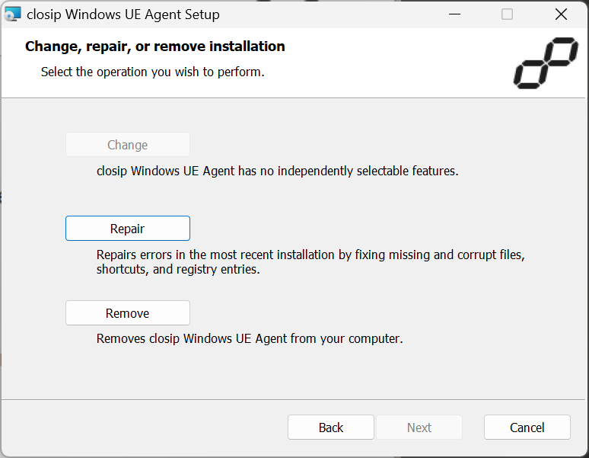Click the divider line above the Back button
Screen dimensions: 589x458
tap(294, 399)
